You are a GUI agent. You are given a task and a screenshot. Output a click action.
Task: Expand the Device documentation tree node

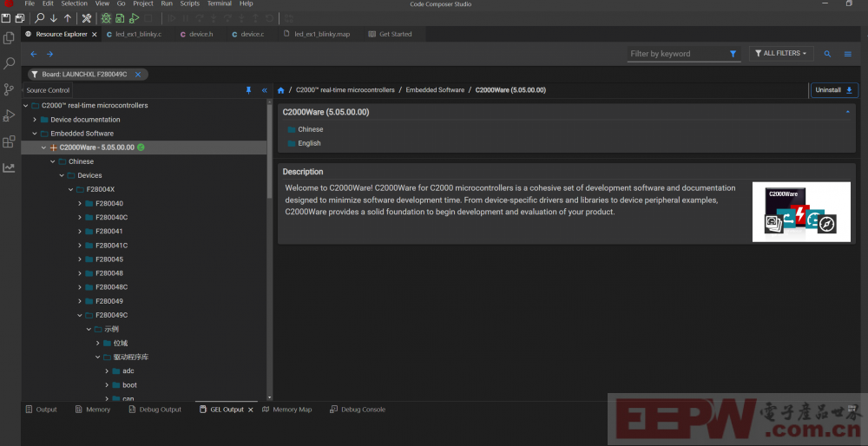click(x=35, y=120)
